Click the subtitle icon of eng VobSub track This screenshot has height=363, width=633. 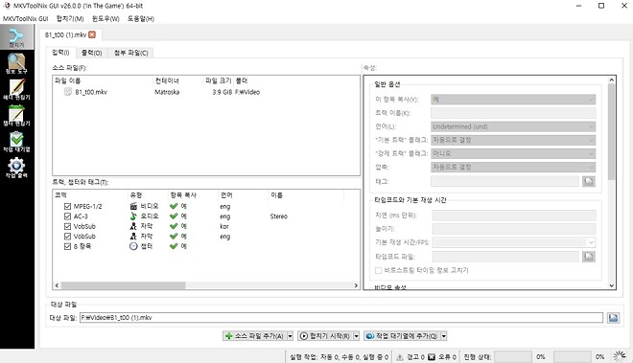coord(133,237)
